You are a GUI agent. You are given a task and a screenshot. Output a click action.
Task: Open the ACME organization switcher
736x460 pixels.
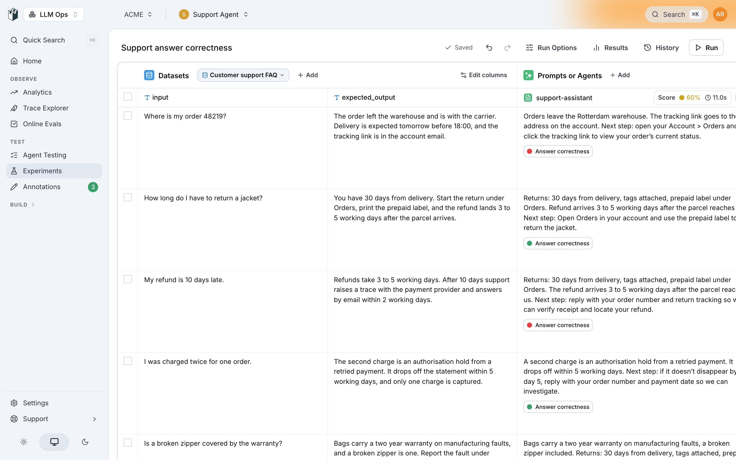pos(138,14)
